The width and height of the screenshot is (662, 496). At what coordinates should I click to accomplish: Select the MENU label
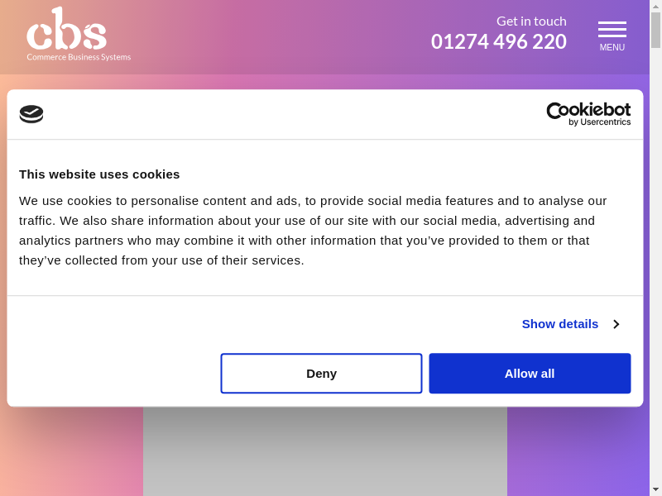[612, 48]
